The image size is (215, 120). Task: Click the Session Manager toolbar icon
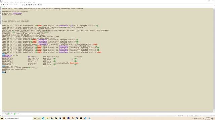1,5
